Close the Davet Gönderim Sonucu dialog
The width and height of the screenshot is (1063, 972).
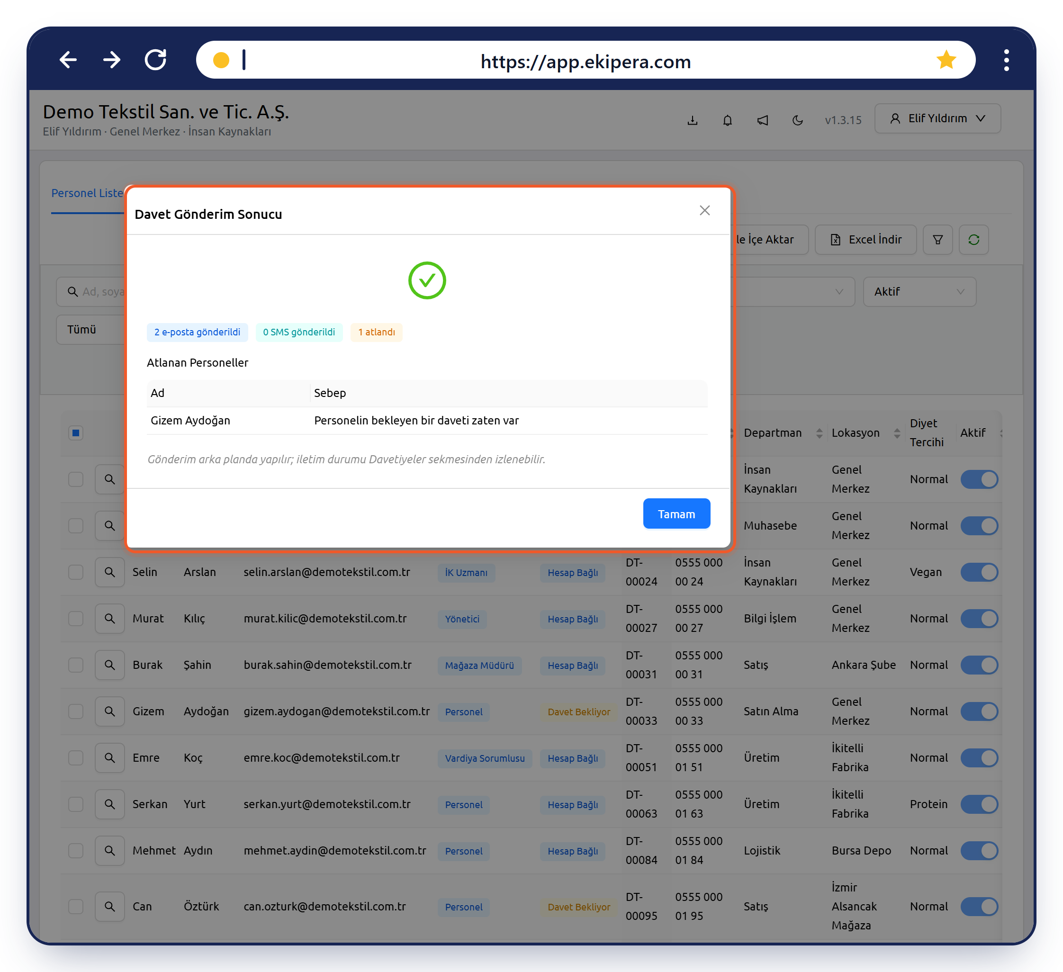[704, 210]
